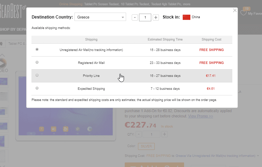The width and height of the screenshot is (262, 167).
Task: Decrease product page QTY with minus
Action: 139,134
